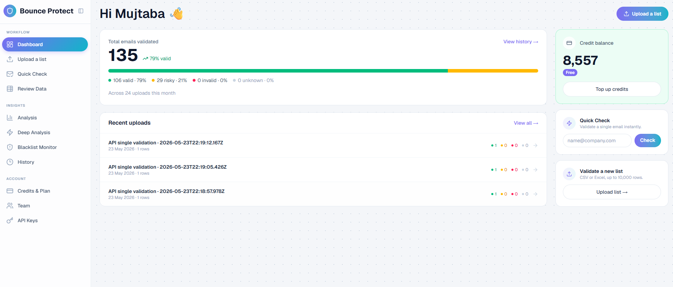Go to Upload a list in sidebar

point(45,59)
